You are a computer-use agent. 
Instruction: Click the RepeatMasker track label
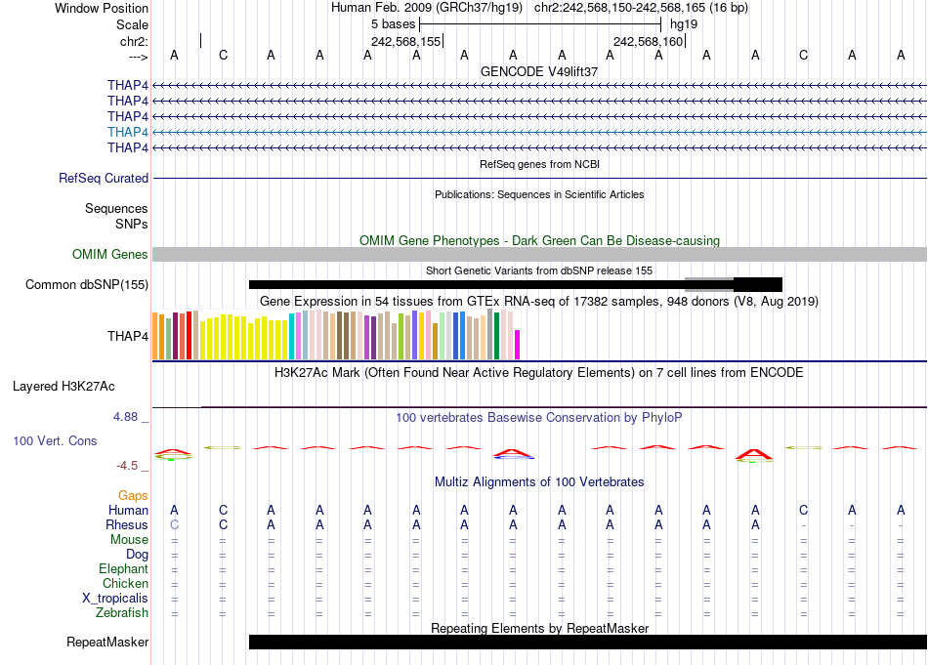(x=107, y=642)
